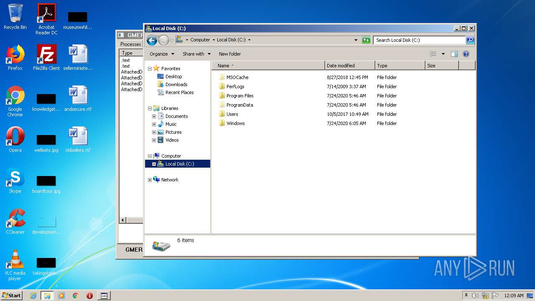This screenshot has height=301, width=535.
Task: Sort by the Name column header
Action: pyautogui.click(x=268, y=66)
